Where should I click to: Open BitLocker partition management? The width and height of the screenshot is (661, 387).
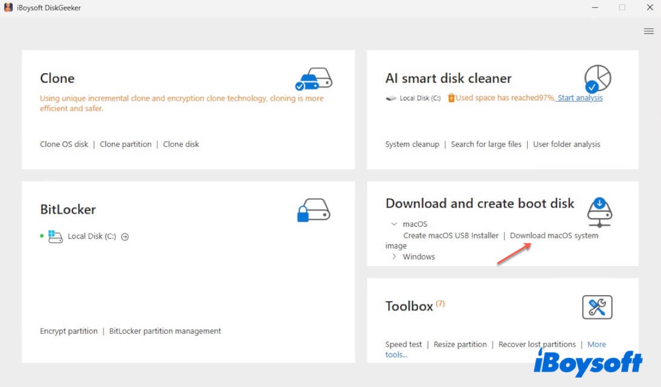point(165,331)
